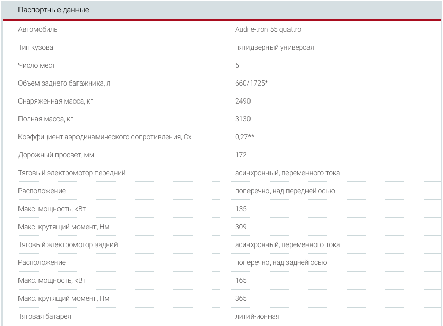Click the 'Объем заднего багажника, л' label
The width and height of the screenshot is (443, 326).
click(x=64, y=83)
